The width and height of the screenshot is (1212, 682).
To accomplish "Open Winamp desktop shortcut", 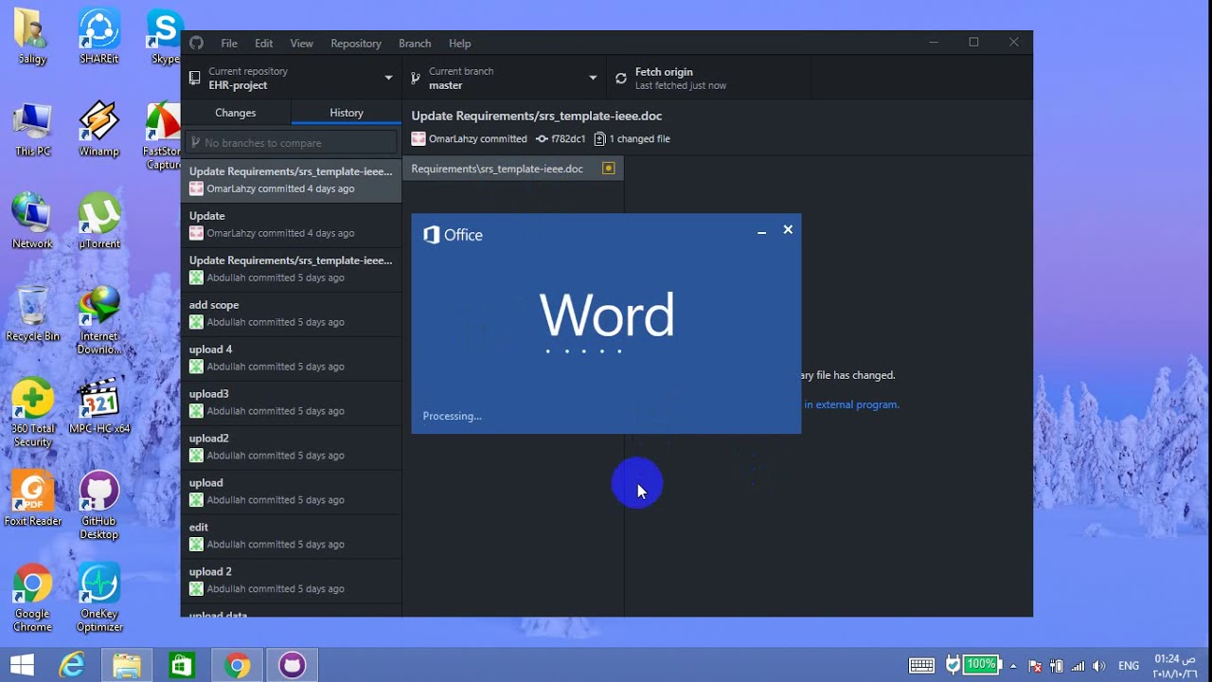I will pos(99,130).
